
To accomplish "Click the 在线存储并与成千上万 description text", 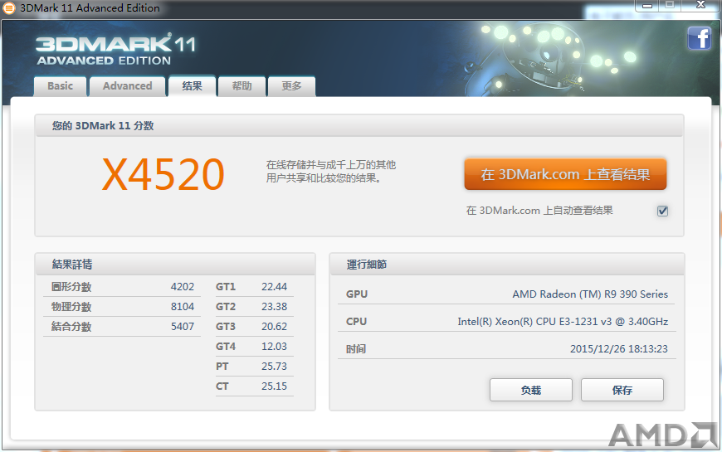I will (x=330, y=171).
